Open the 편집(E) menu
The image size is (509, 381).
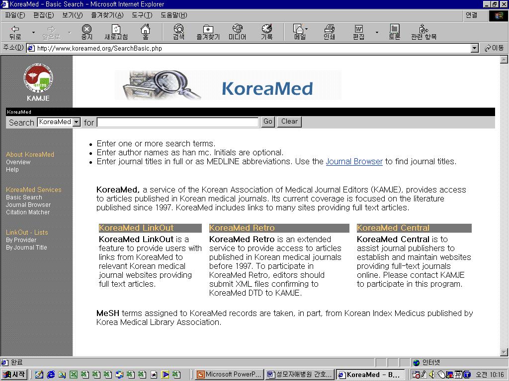pos(44,15)
